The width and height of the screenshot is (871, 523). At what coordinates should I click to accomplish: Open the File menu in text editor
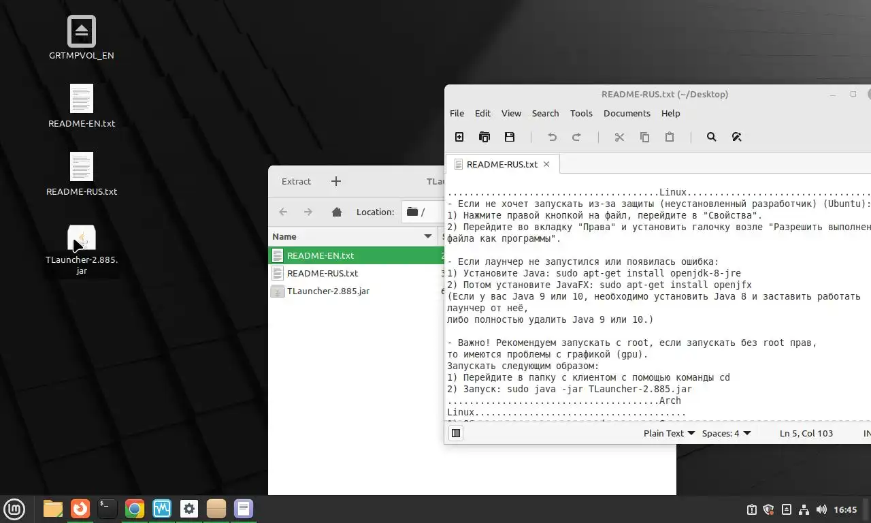pyautogui.click(x=457, y=113)
